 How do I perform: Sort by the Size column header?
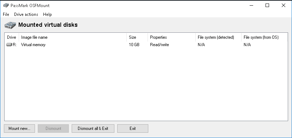coord(137,37)
